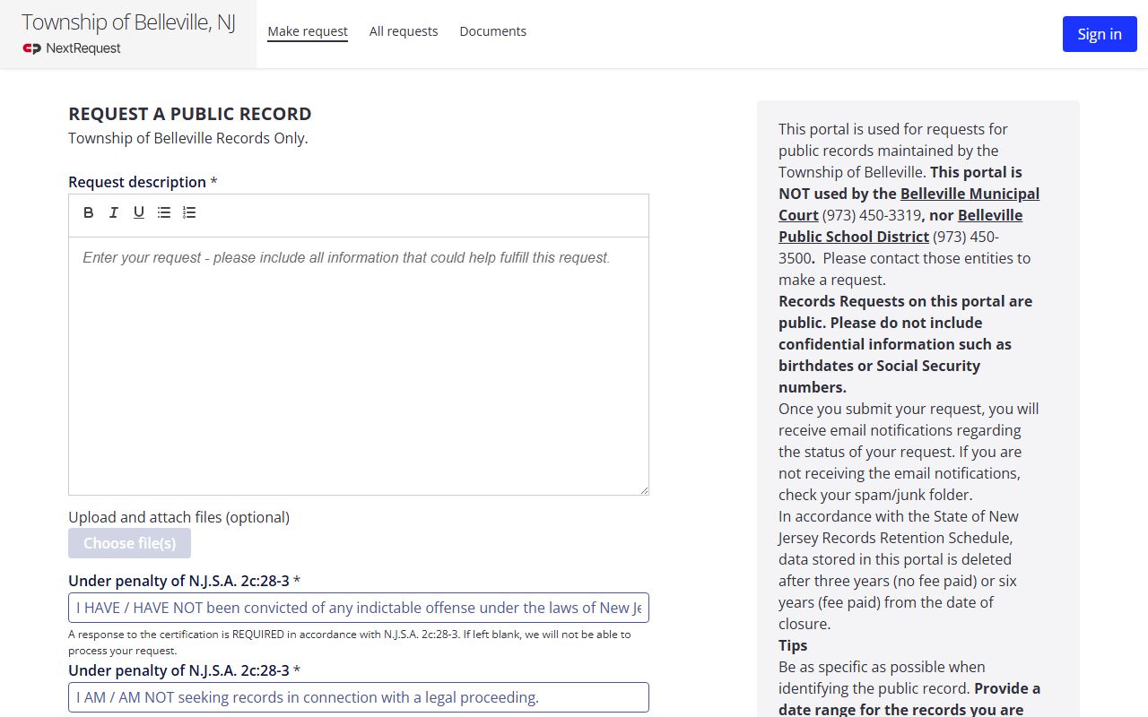This screenshot has width=1148, height=717.
Task: Insert a numbered list in editor
Action: coord(189,212)
